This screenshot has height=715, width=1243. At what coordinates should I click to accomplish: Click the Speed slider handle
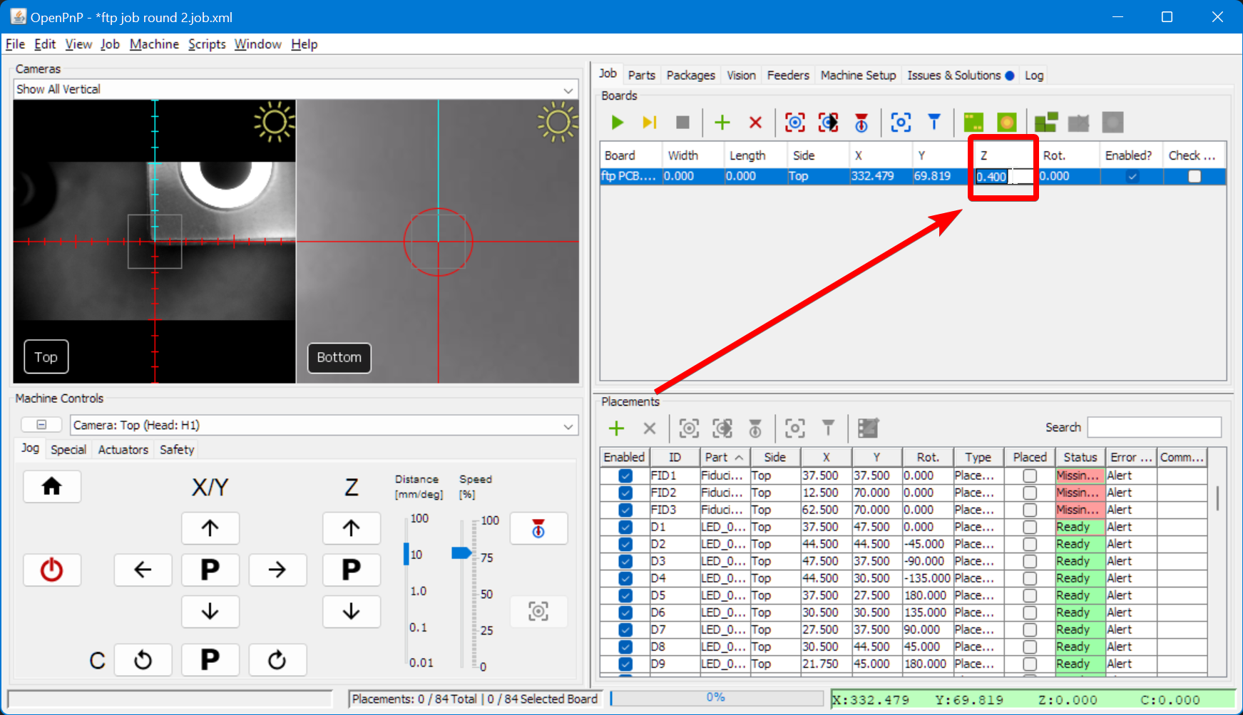pyautogui.click(x=461, y=553)
